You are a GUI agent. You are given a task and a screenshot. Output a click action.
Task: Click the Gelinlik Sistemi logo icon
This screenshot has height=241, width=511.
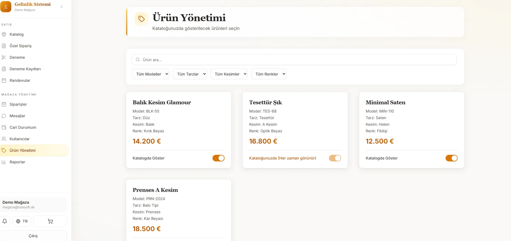(x=6, y=7)
